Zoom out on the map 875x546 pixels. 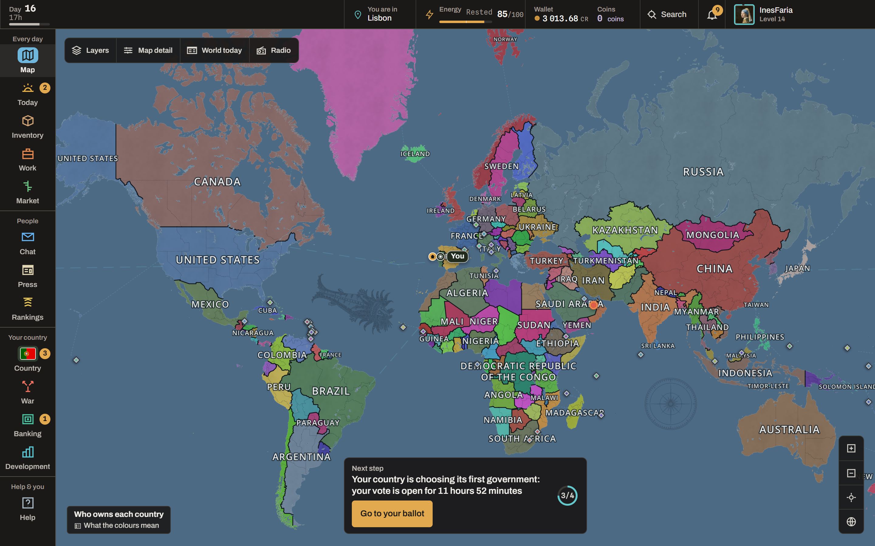pos(851,473)
